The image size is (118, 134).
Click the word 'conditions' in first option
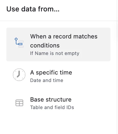(x=45, y=45)
